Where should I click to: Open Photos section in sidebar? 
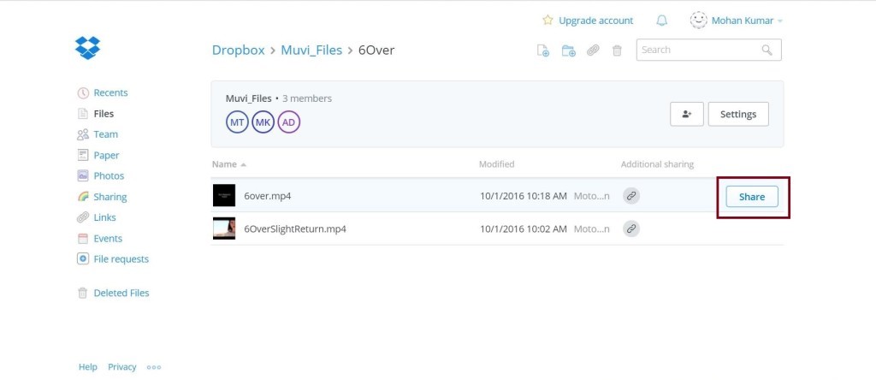click(x=109, y=175)
